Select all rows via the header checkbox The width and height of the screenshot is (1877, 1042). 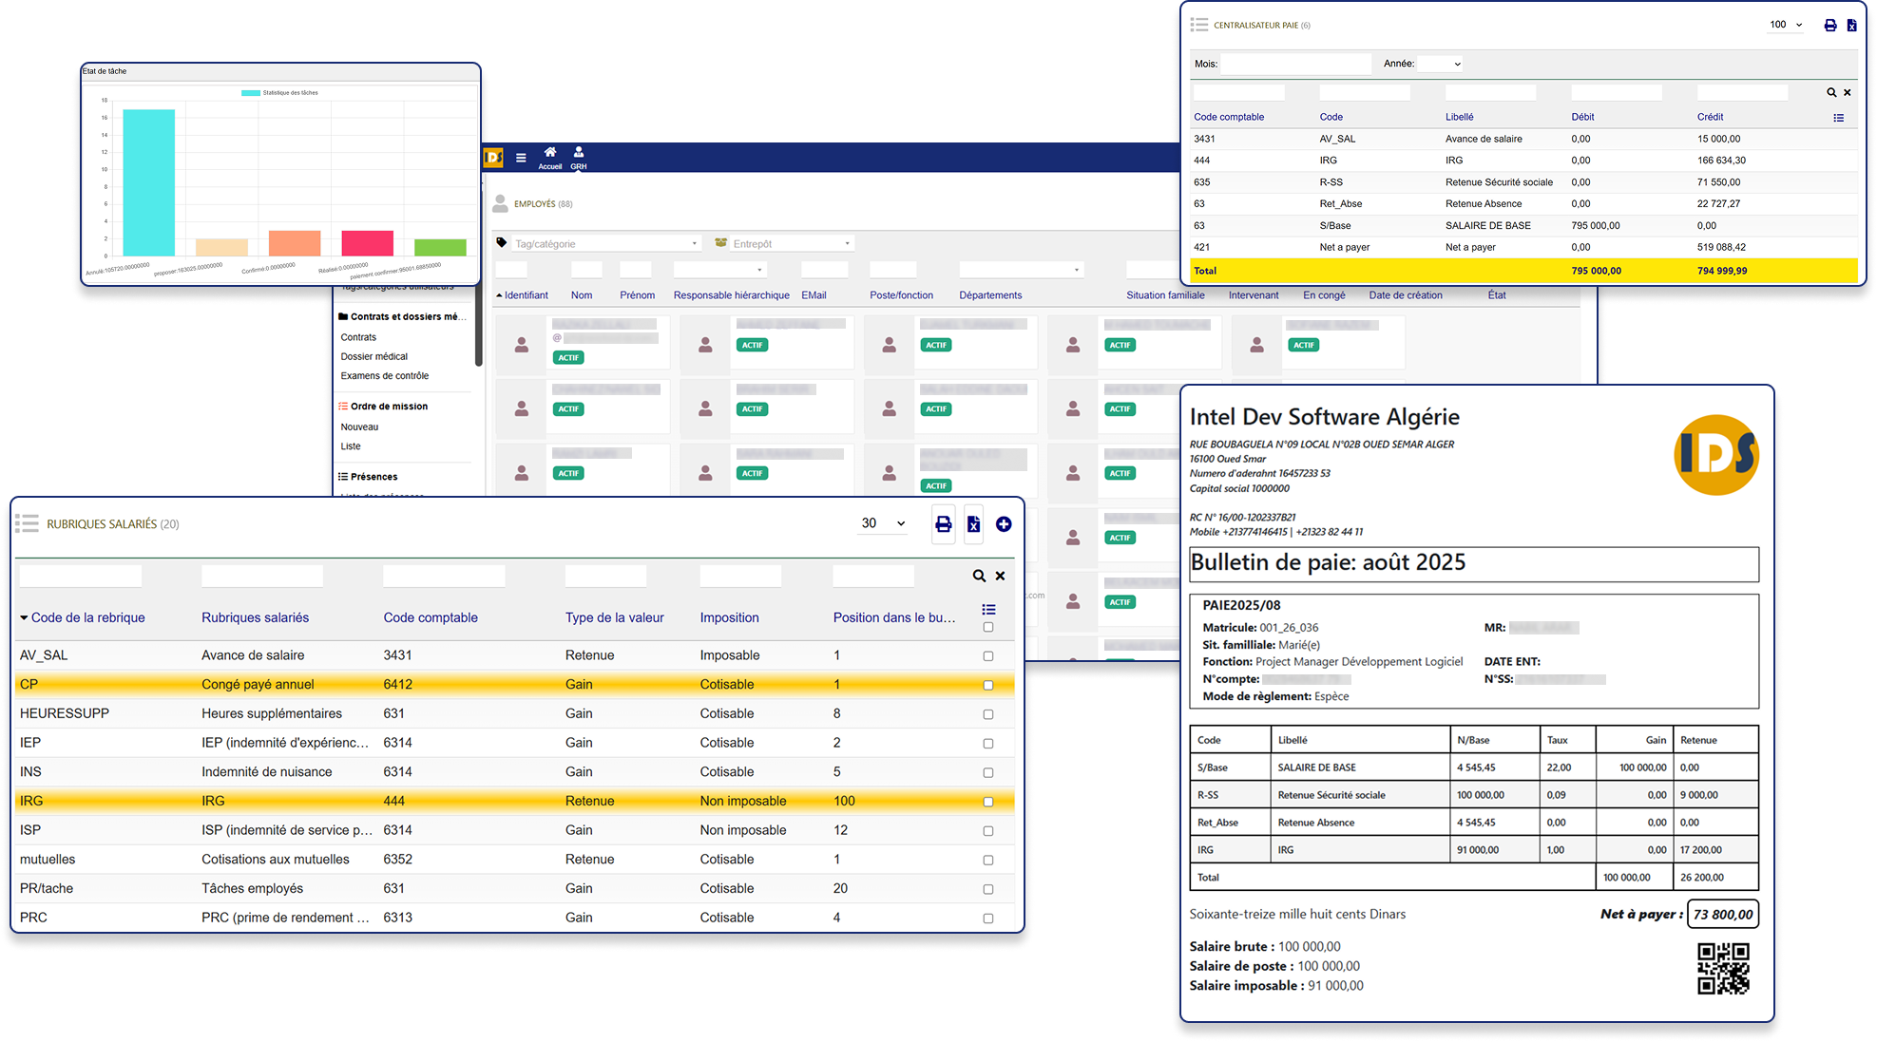click(987, 627)
